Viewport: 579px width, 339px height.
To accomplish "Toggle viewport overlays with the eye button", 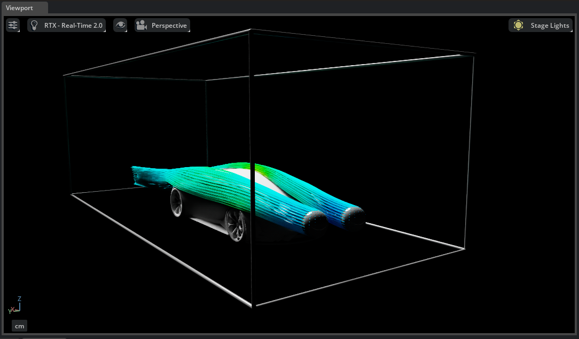I will click(x=120, y=25).
